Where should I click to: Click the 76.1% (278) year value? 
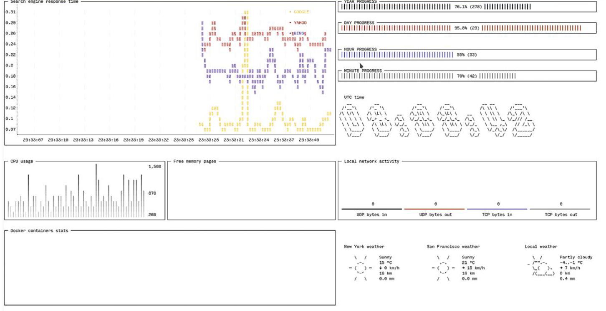(468, 7)
